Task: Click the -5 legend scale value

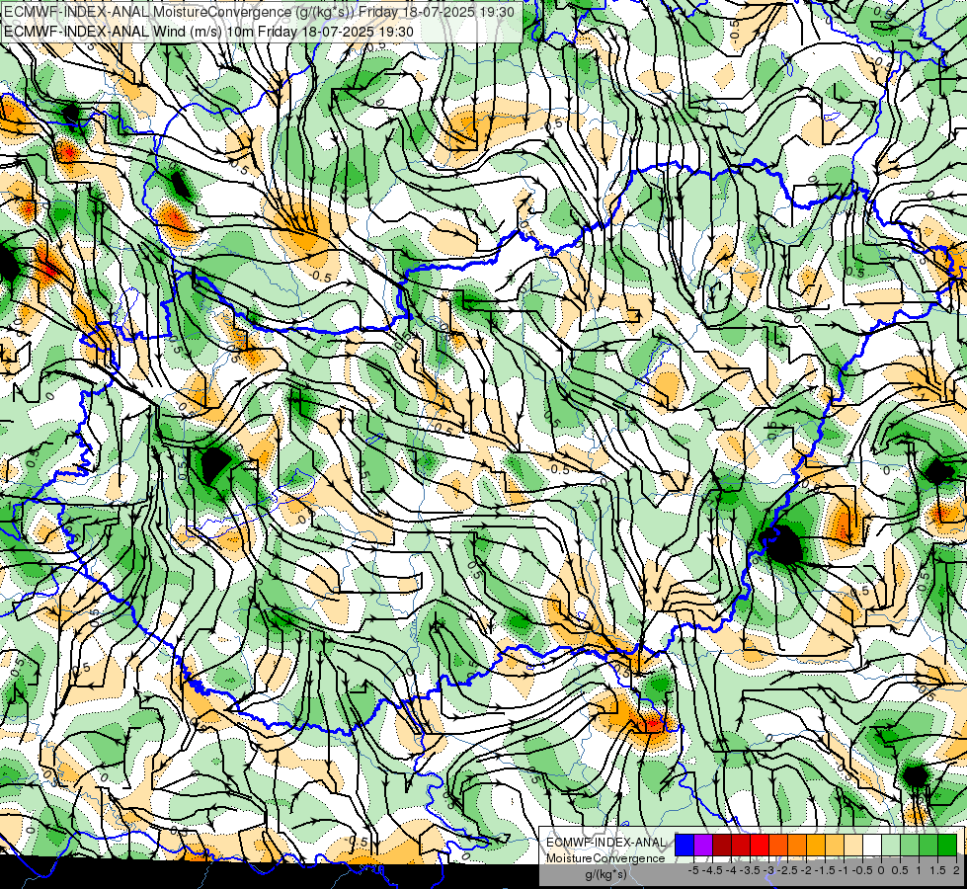Action: click(693, 870)
